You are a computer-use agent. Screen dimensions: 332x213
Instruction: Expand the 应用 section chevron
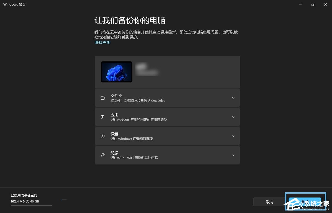pyautogui.click(x=233, y=117)
